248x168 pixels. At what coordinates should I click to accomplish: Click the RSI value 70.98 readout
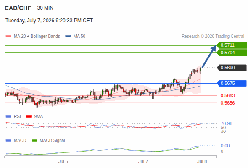coord(227,123)
